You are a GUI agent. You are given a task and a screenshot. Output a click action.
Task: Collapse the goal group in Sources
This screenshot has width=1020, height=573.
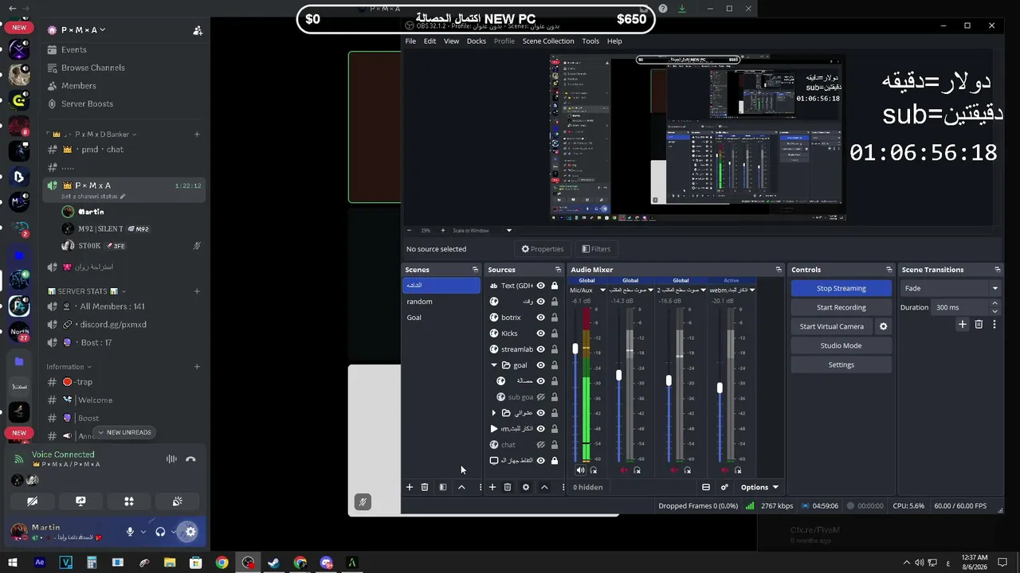[x=494, y=365]
